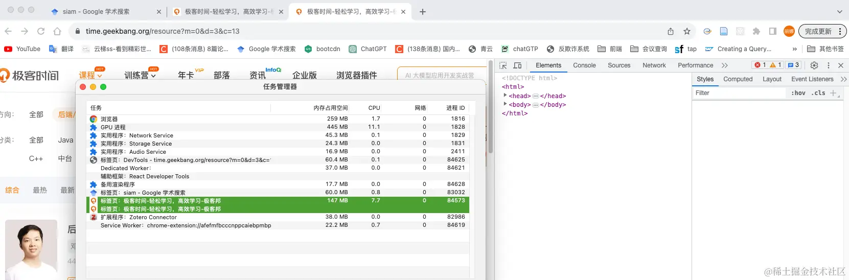This screenshot has width=849, height=280.
Task: Open the tab search dropdown arrow
Action: click(840, 12)
